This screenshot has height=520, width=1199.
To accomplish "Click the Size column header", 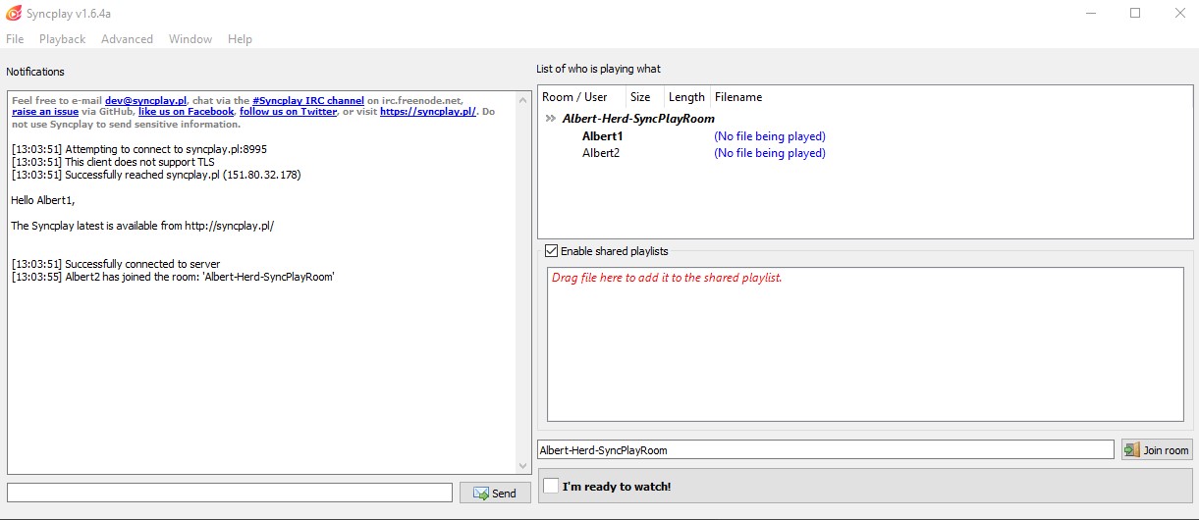I will pyautogui.click(x=644, y=97).
